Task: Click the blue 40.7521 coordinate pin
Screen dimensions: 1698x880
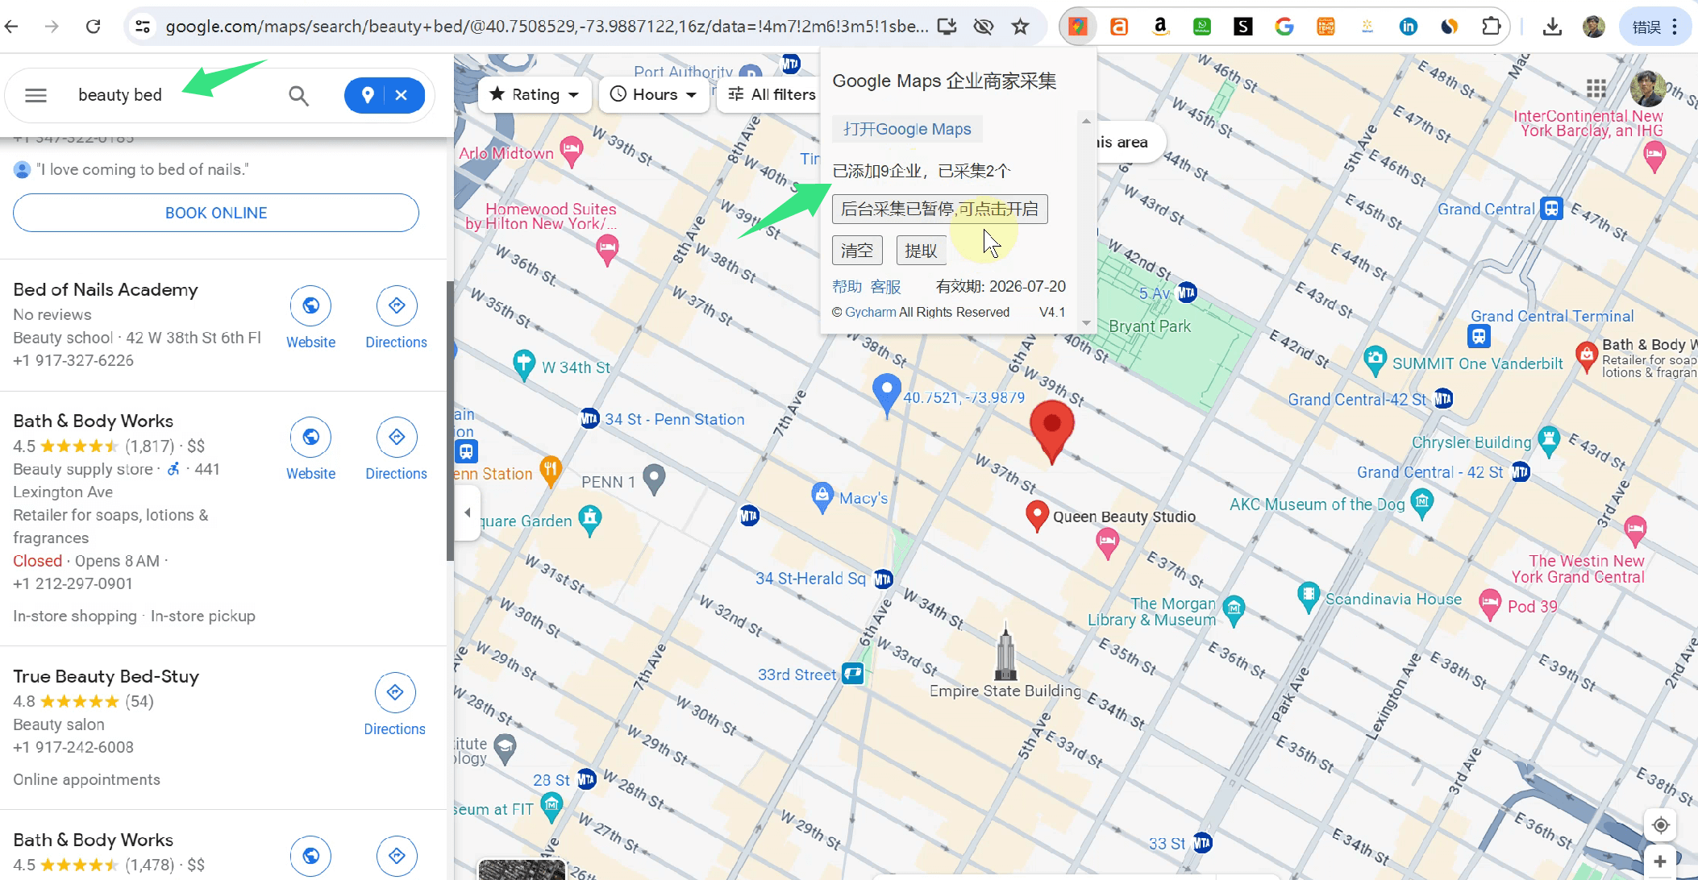Action: [x=887, y=394]
